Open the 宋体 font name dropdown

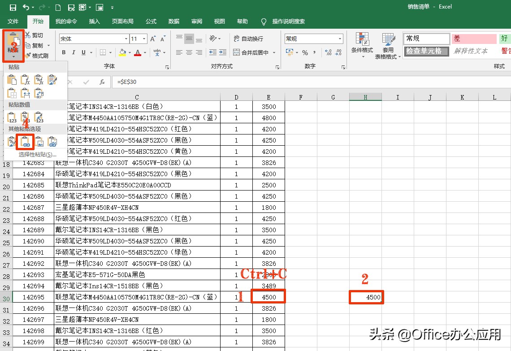126,39
